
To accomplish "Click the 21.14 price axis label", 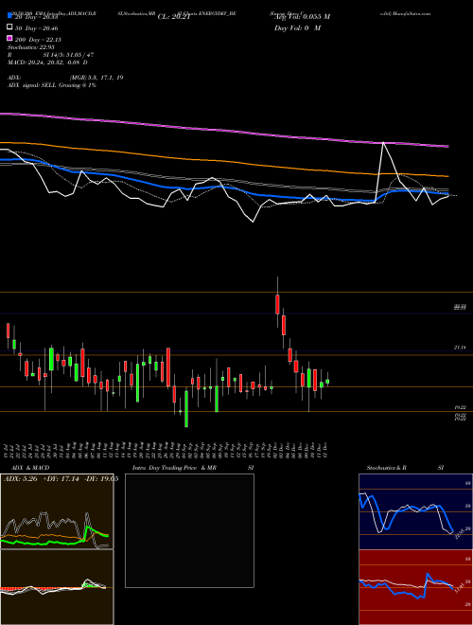I will coord(460,348).
